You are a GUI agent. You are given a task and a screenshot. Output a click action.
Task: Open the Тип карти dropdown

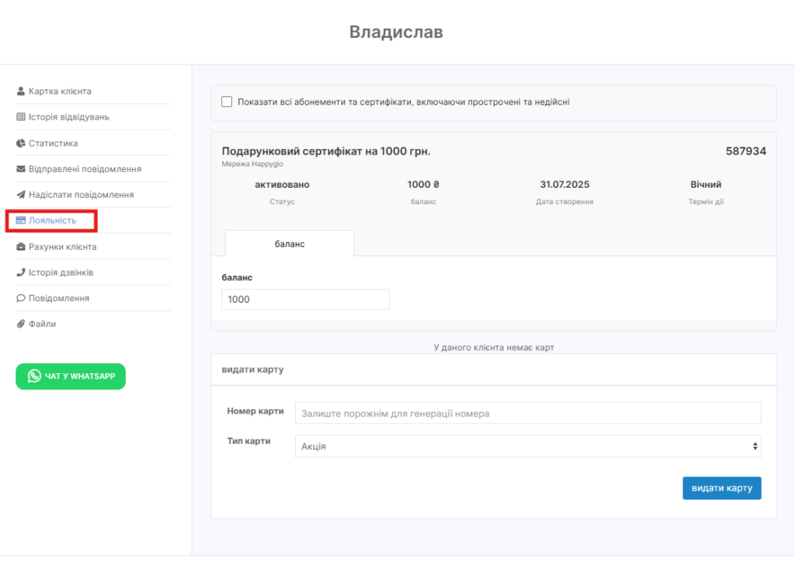527,446
